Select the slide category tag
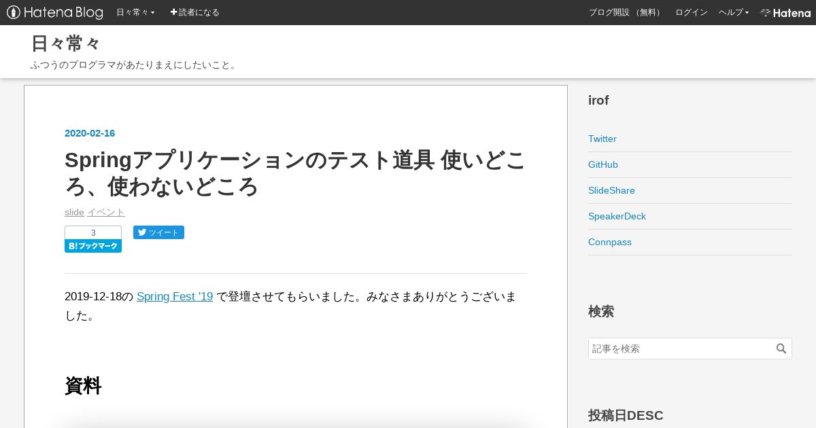816x428 pixels. (x=74, y=212)
